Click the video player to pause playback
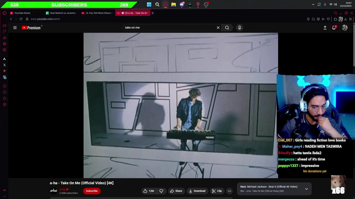This screenshot has width=355, height=199. 181,105
